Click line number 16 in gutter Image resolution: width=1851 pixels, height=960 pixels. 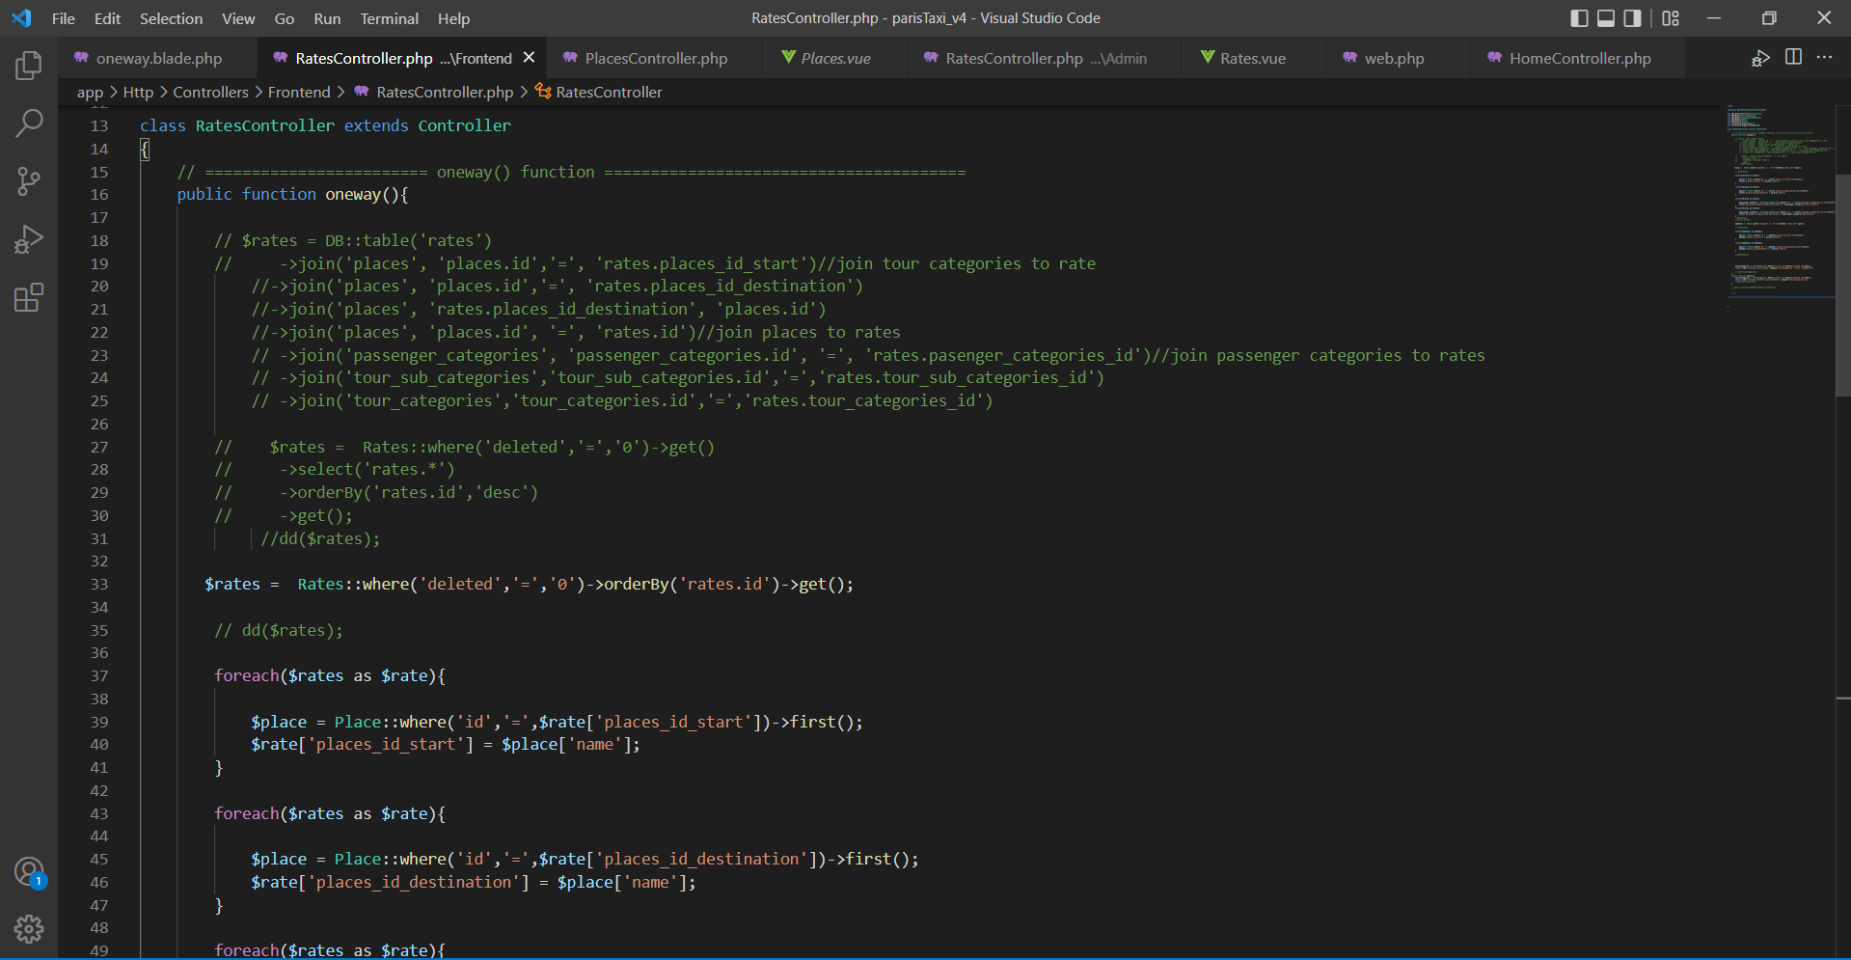(x=99, y=195)
